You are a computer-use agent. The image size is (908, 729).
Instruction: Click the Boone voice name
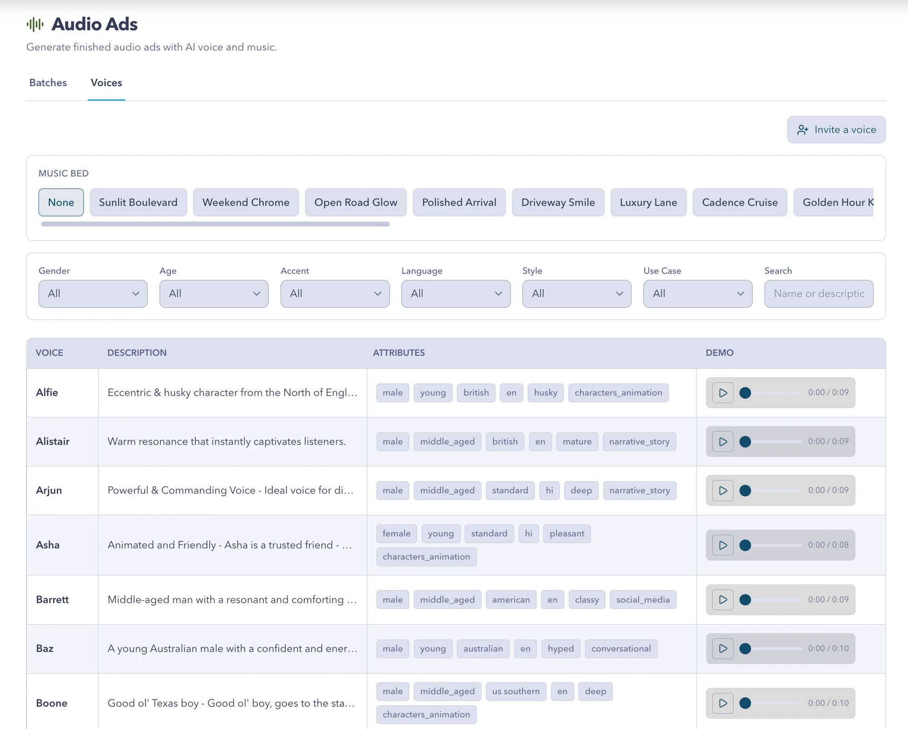(52, 703)
